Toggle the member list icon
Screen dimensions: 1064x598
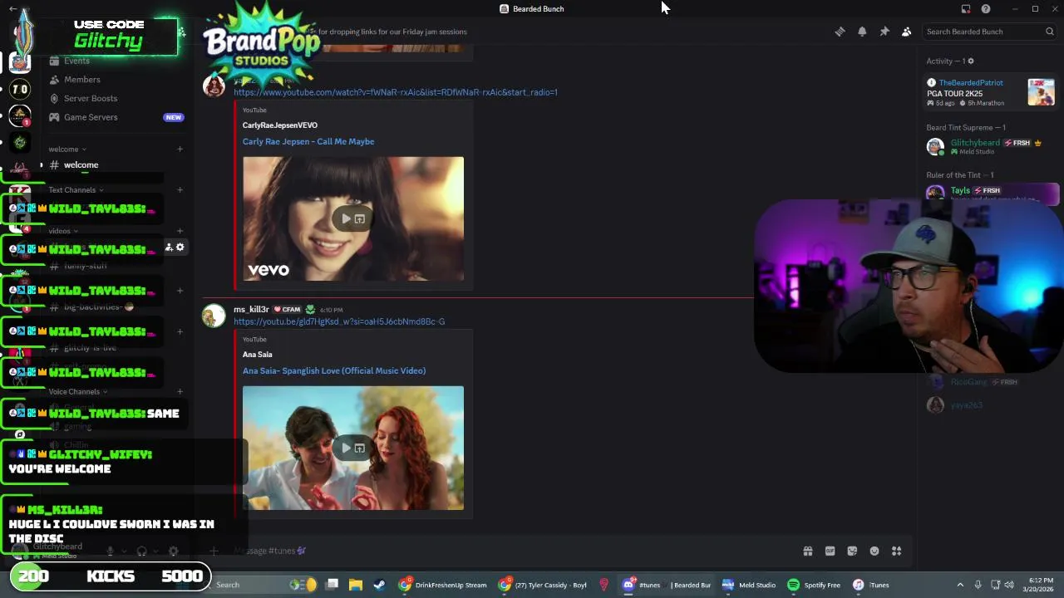point(906,32)
